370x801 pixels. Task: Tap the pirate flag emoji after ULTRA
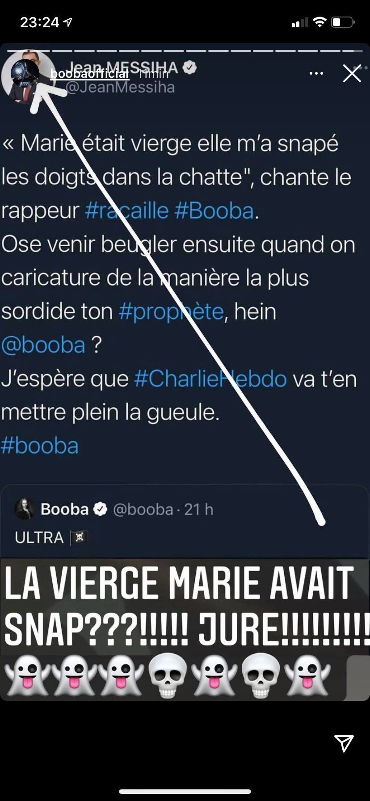coord(79,537)
